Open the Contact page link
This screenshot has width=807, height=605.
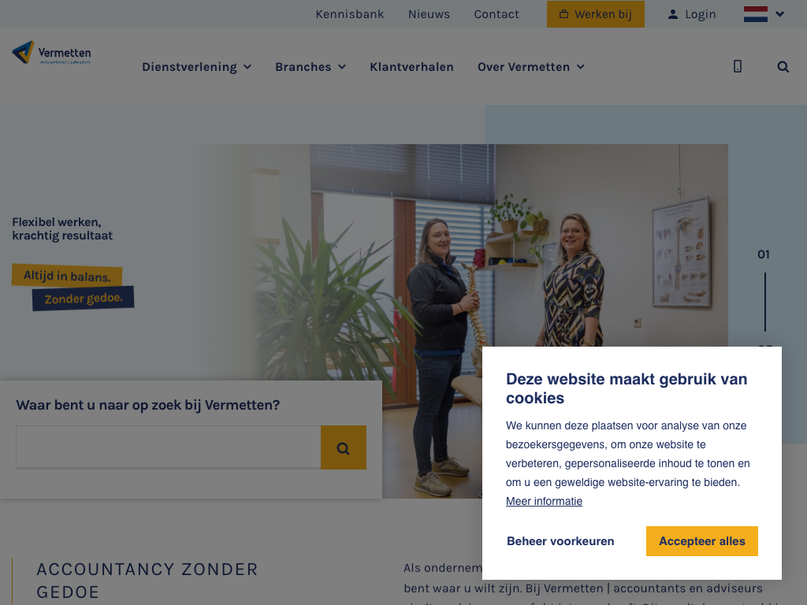pos(496,14)
